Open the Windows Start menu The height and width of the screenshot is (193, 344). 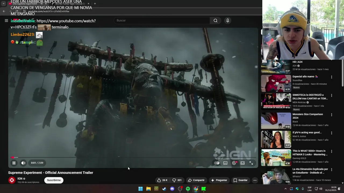(141, 189)
